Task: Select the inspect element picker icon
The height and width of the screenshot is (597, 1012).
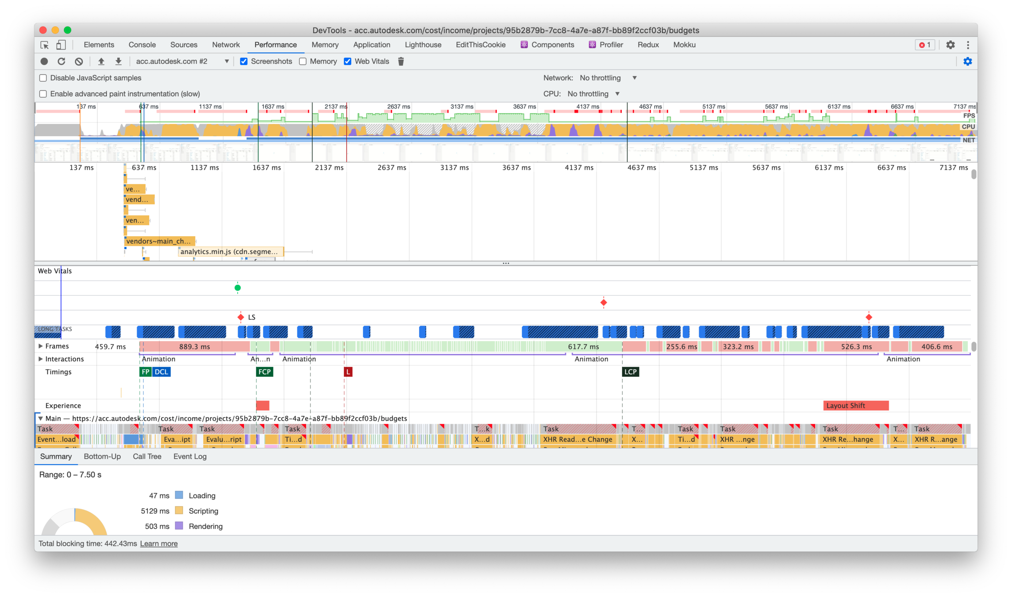Action: coord(45,45)
